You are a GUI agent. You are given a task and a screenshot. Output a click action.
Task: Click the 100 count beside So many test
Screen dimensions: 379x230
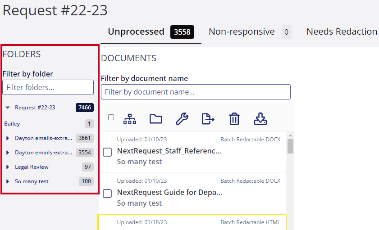click(86, 181)
